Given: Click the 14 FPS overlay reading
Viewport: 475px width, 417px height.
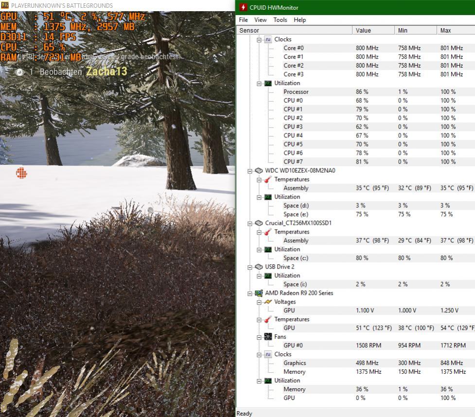Looking at the screenshot, I should [60, 37].
